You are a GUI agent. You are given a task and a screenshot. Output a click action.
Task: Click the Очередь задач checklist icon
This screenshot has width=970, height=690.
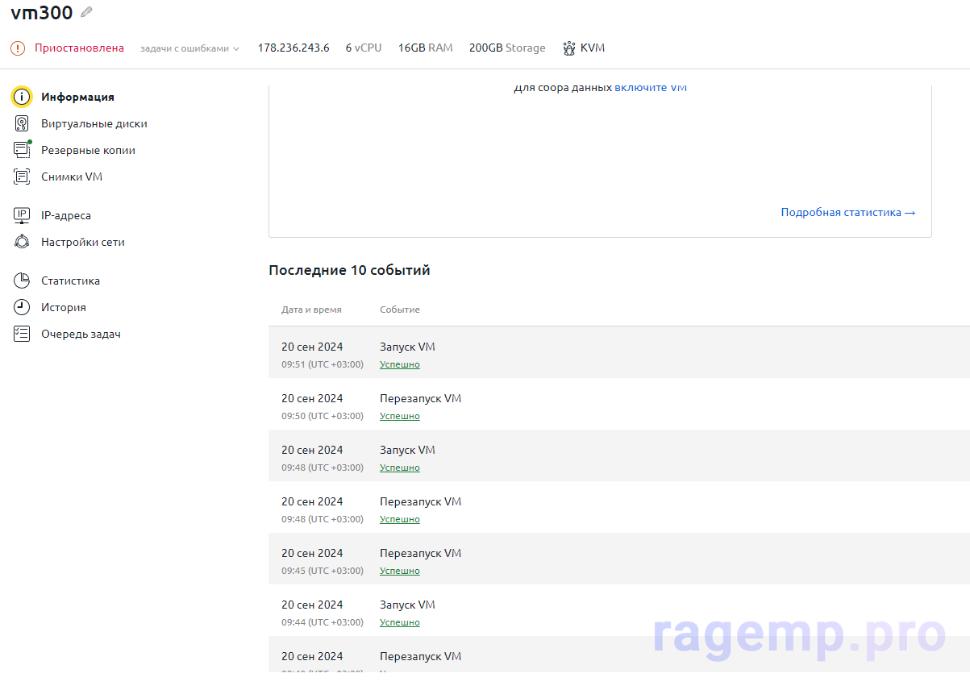[22, 334]
